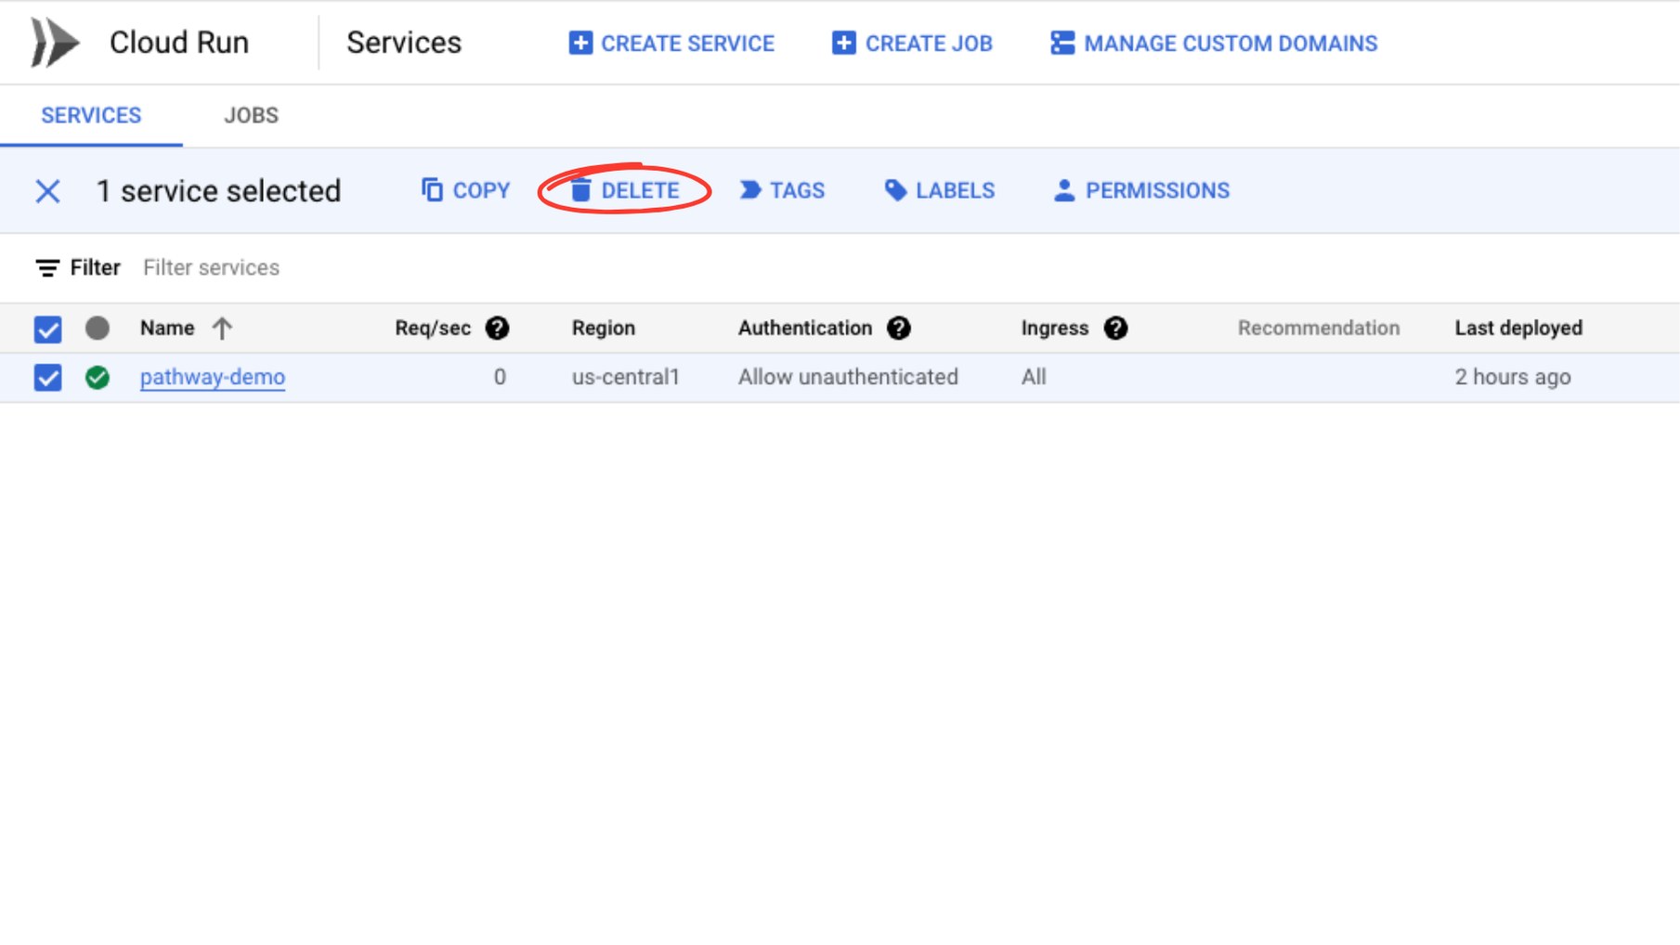Show help for the Req/sec column
The width and height of the screenshot is (1680, 945).
coord(497,329)
